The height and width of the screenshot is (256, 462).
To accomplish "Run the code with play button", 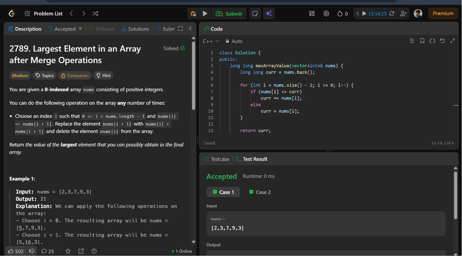I will coord(205,13).
